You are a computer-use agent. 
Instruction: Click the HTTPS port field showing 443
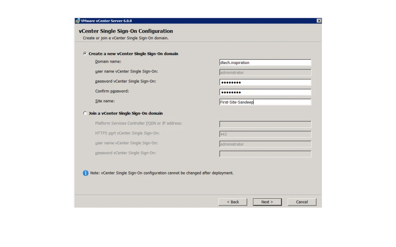tap(265, 134)
